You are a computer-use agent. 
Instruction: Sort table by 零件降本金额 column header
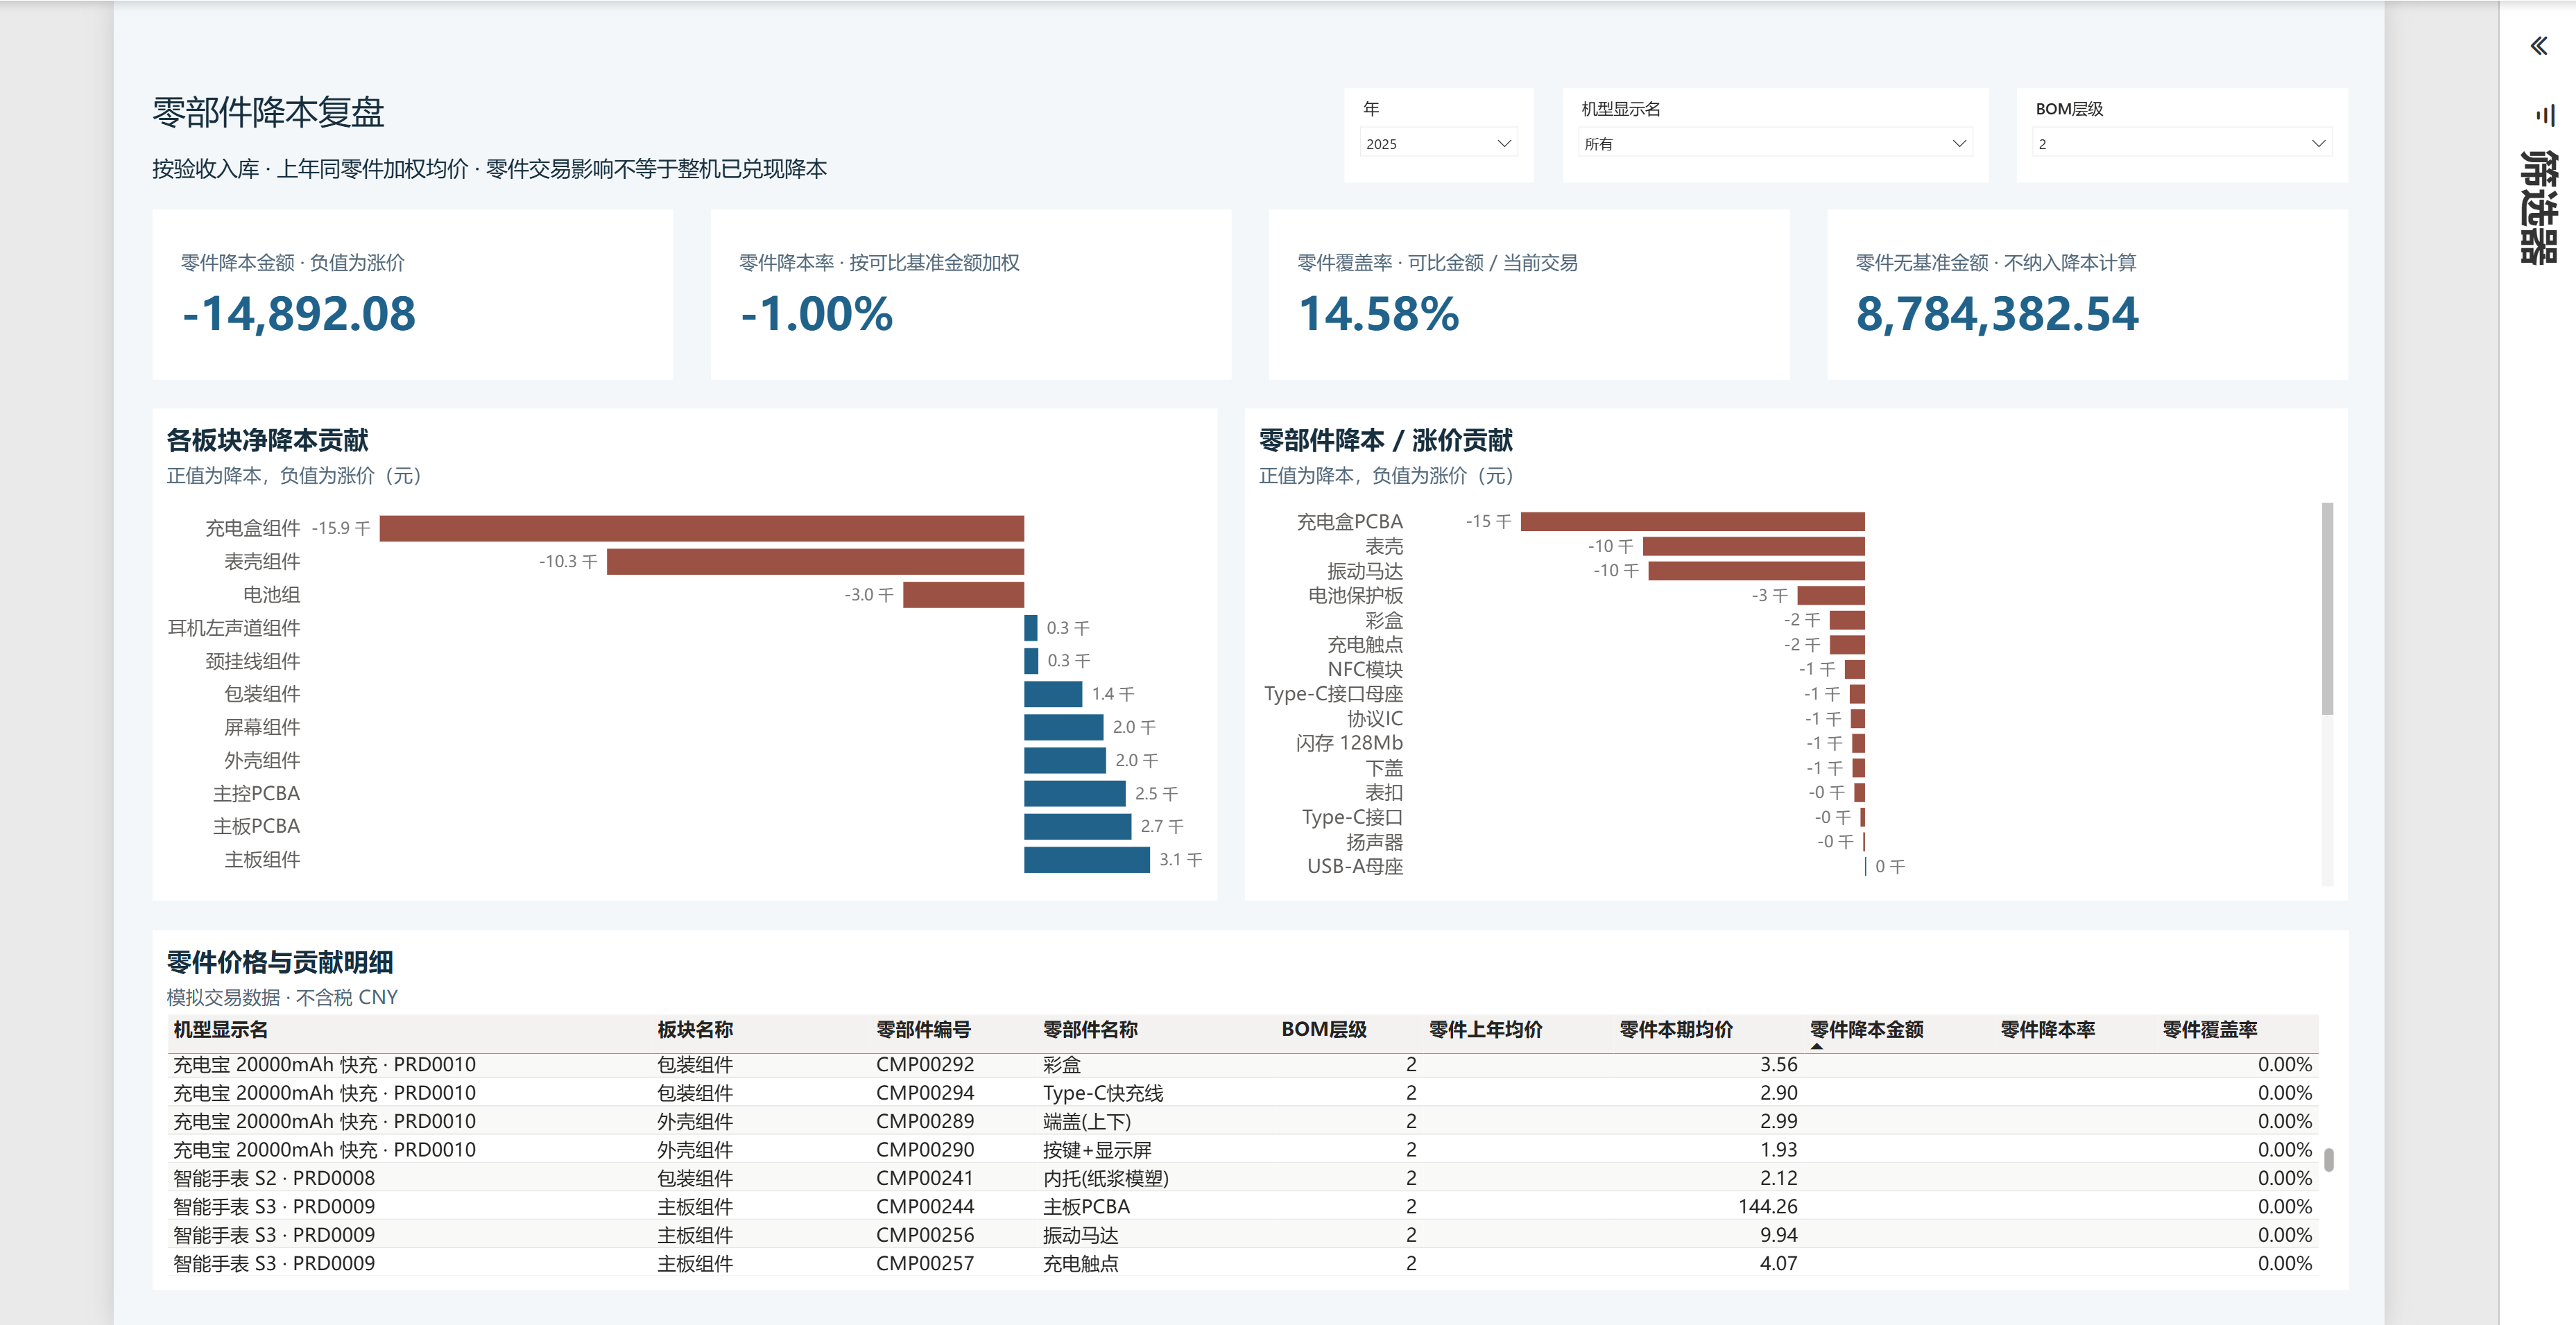coord(1866,1029)
